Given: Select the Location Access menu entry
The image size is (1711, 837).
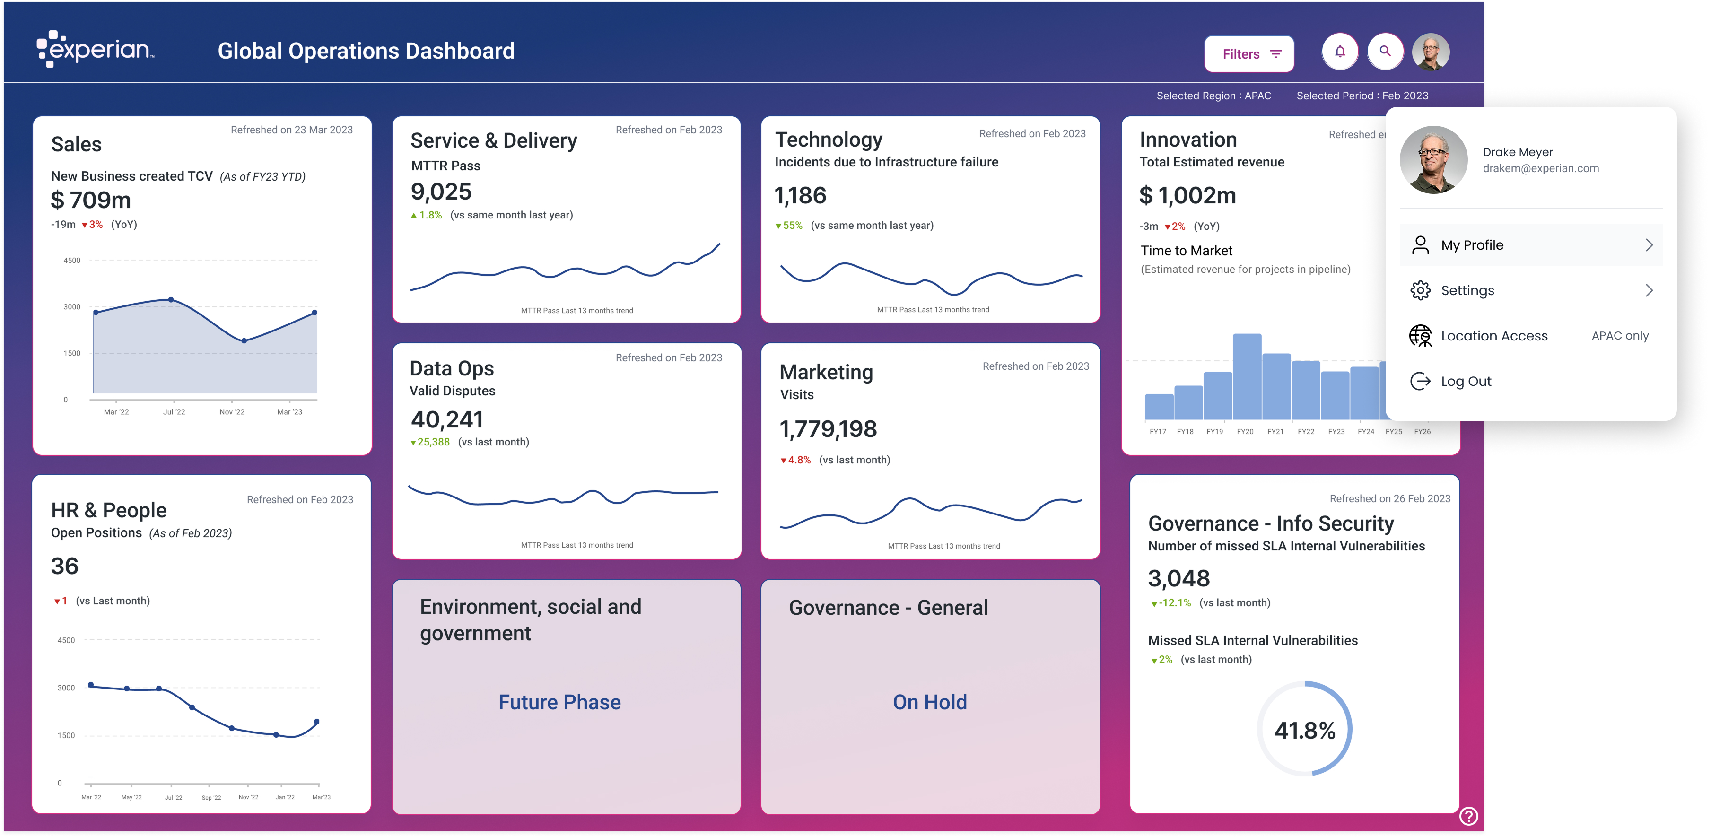Looking at the screenshot, I should pos(1494,336).
